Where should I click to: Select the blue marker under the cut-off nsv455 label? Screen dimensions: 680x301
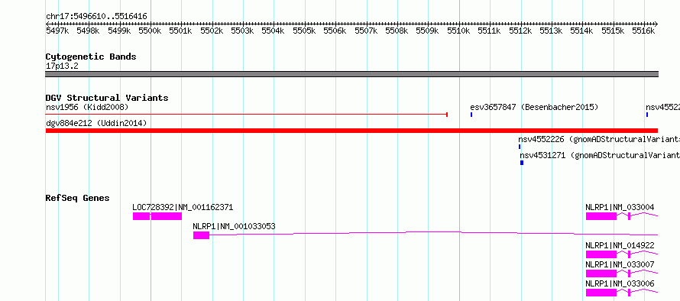(647, 115)
